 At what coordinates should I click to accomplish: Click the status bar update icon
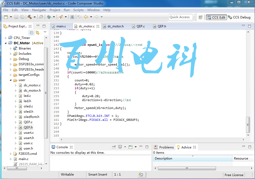[x=141, y=175]
